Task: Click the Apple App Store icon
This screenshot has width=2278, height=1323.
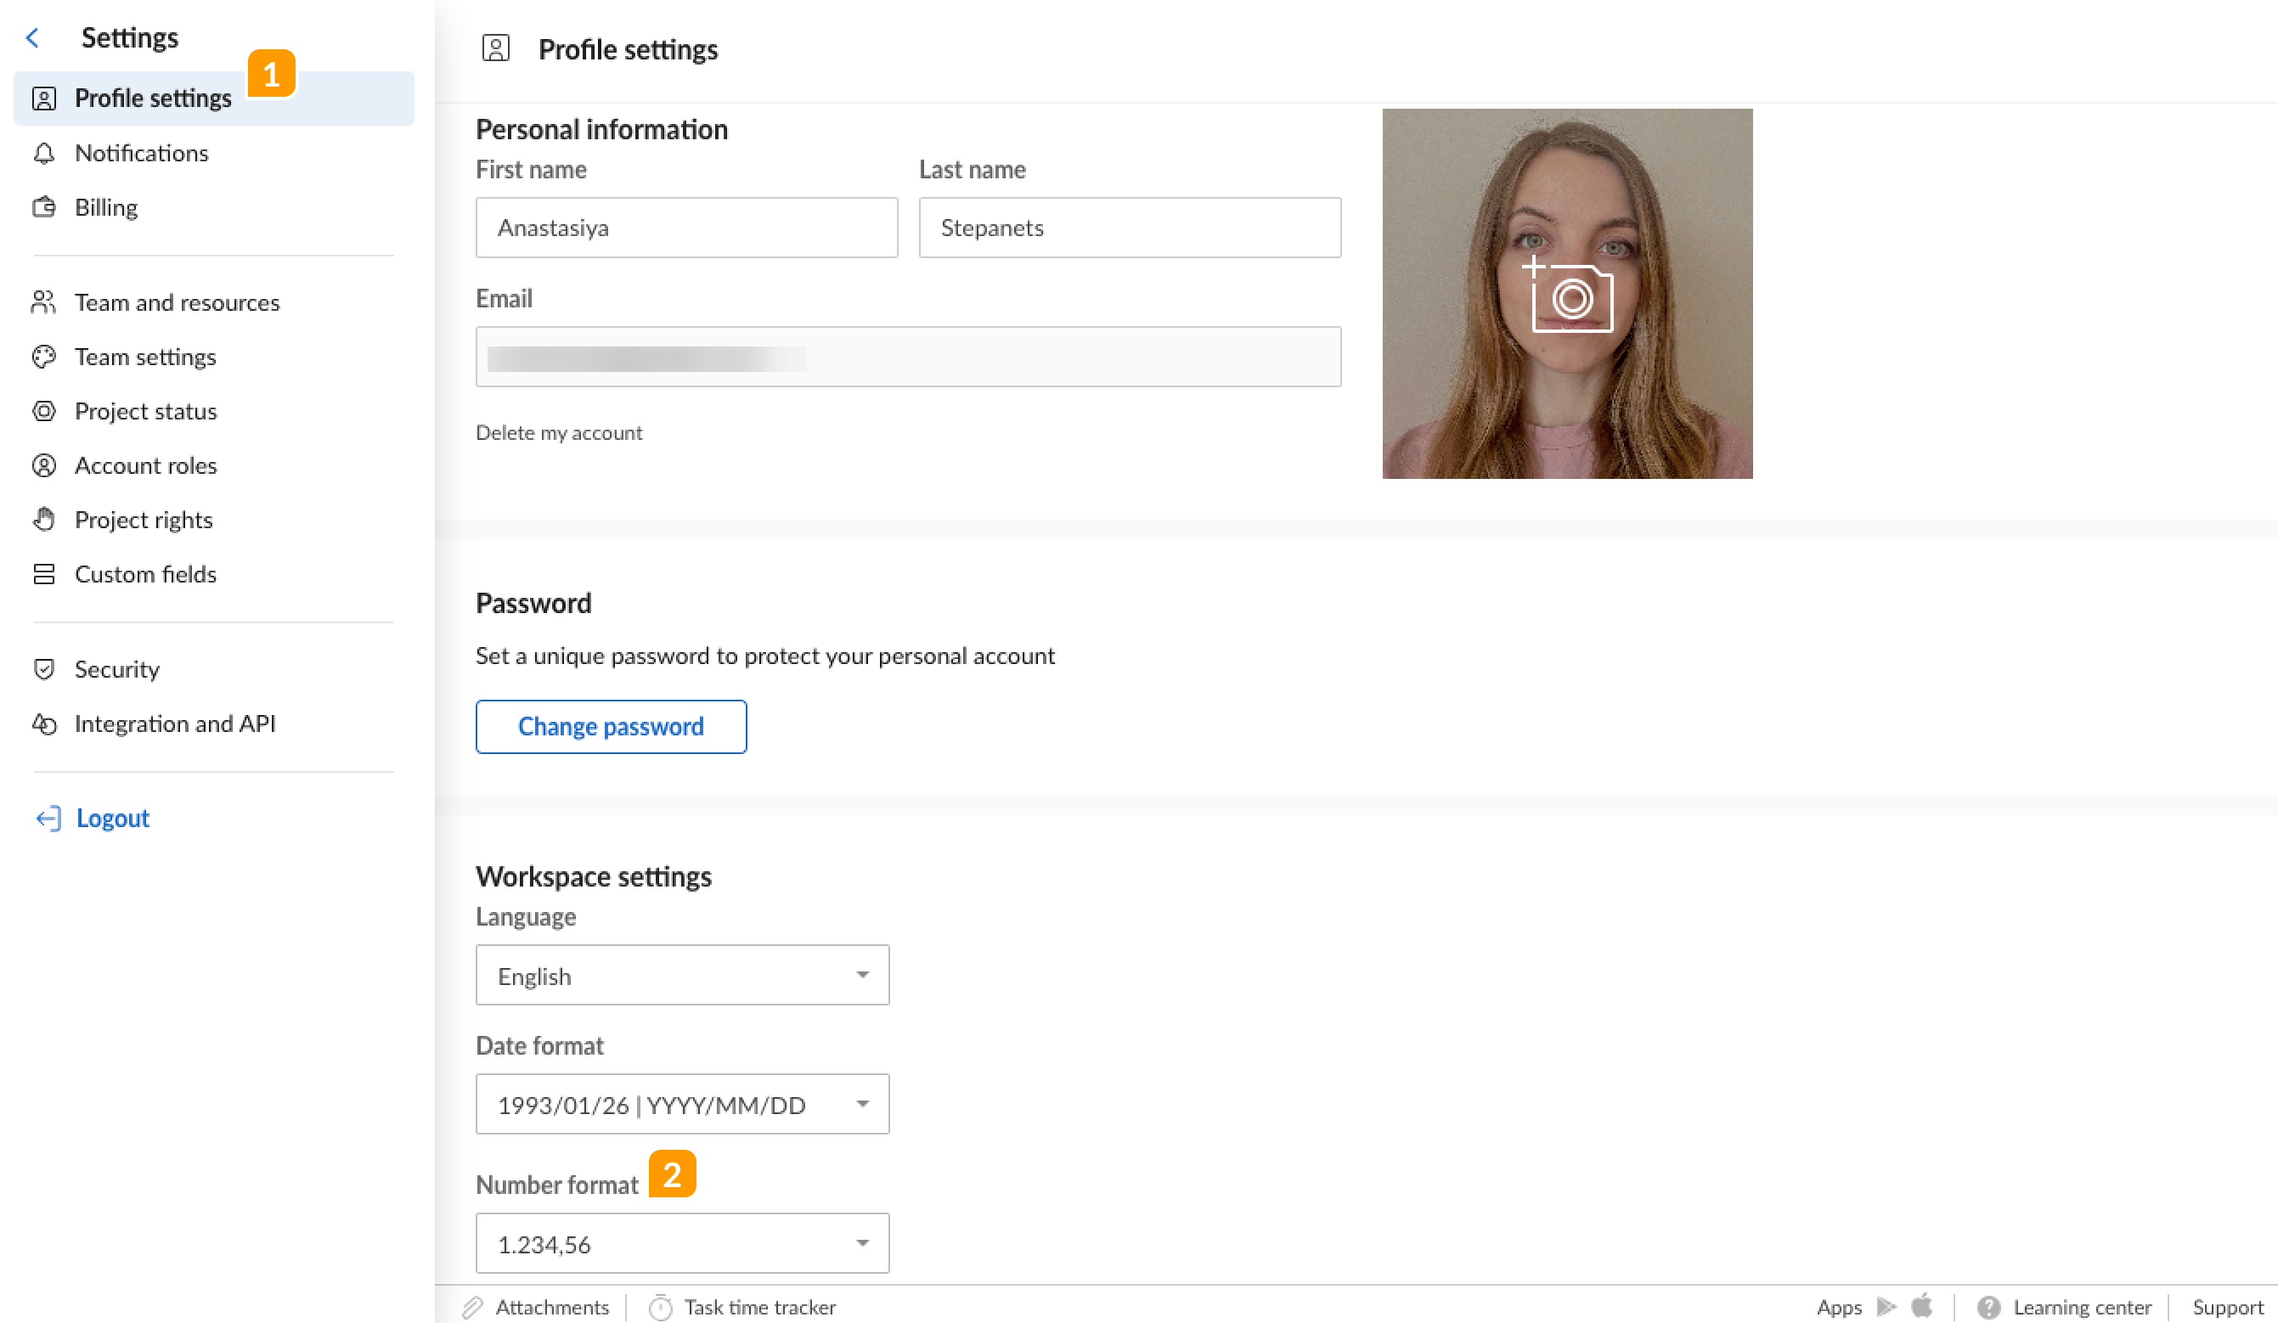Action: pyautogui.click(x=1922, y=1306)
